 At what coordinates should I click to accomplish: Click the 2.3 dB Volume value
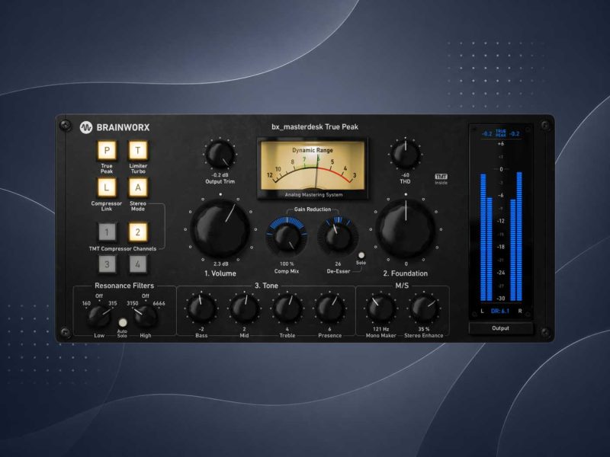click(220, 264)
